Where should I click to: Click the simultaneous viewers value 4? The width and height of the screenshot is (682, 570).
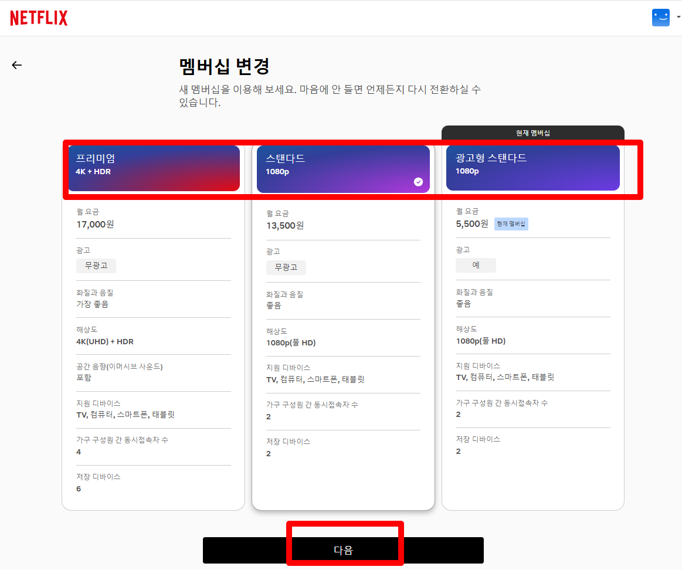pyautogui.click(x=79, y=452)
